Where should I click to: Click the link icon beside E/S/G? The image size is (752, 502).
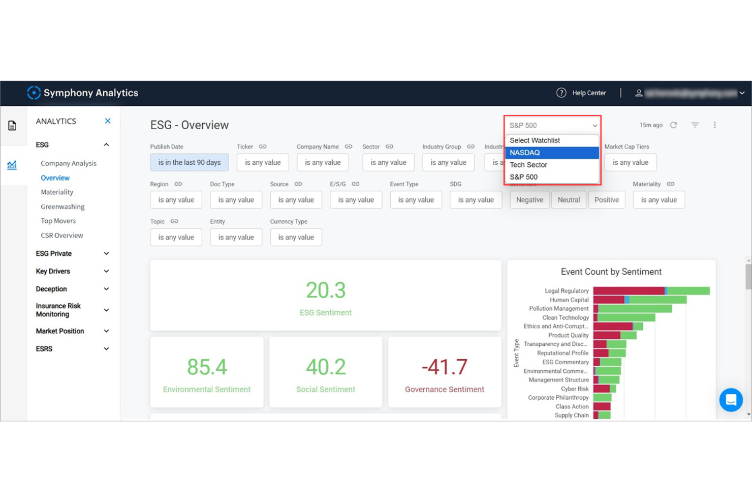356,184
